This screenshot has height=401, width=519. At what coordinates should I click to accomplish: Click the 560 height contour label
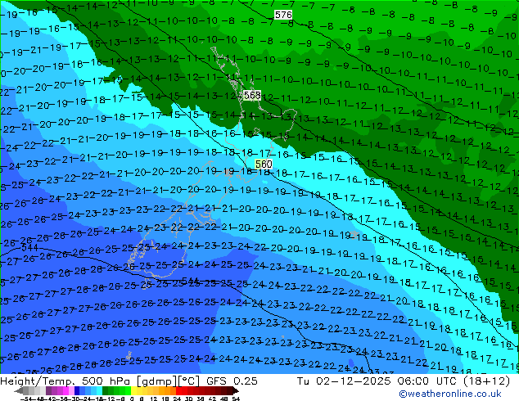click(264, 164)
